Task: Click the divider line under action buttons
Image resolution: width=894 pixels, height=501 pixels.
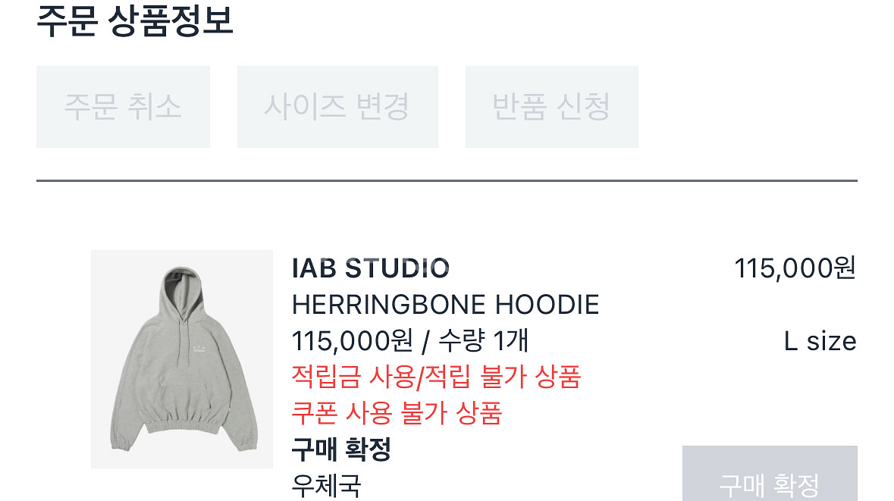Action: [x=447, y=180]
